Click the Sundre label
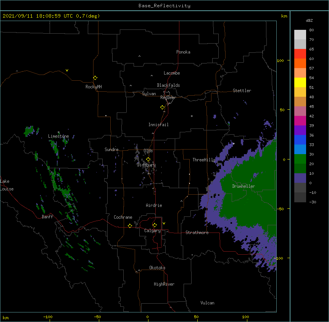 [111, 150]
